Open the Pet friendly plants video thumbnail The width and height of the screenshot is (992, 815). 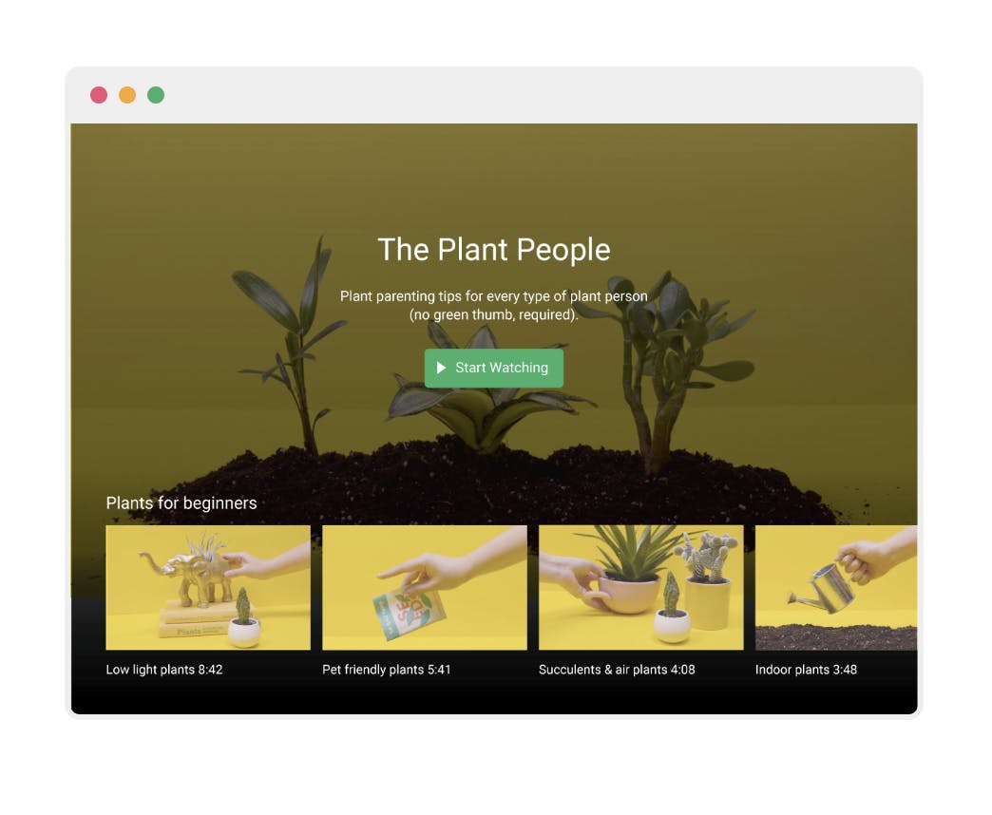point(425,587)
